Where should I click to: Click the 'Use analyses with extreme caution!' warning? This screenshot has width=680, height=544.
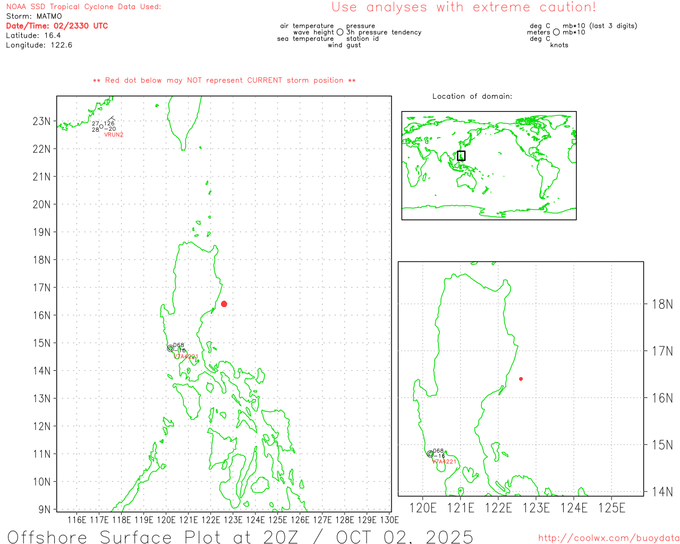pos(463,7)
